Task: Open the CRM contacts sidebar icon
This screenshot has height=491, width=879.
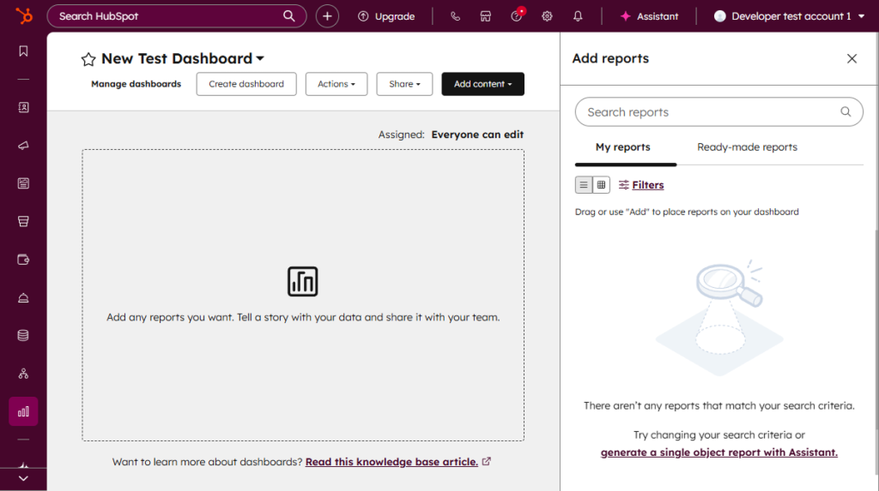Action: click(23, 107)
